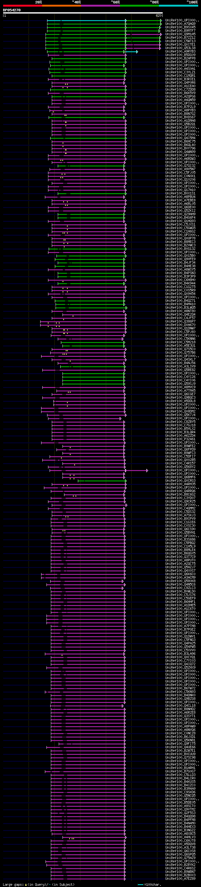Select hit UniRef100_A4S0A1
The image size is (201, 887).
pyautogui.click(x=180, y=69)
